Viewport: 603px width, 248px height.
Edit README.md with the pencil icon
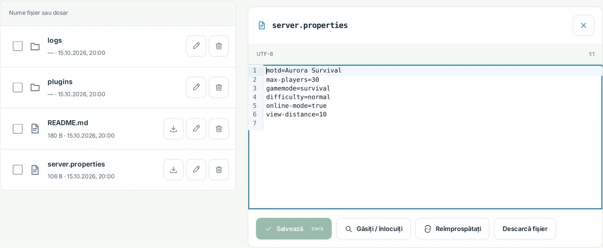click(x=196, y=129)
